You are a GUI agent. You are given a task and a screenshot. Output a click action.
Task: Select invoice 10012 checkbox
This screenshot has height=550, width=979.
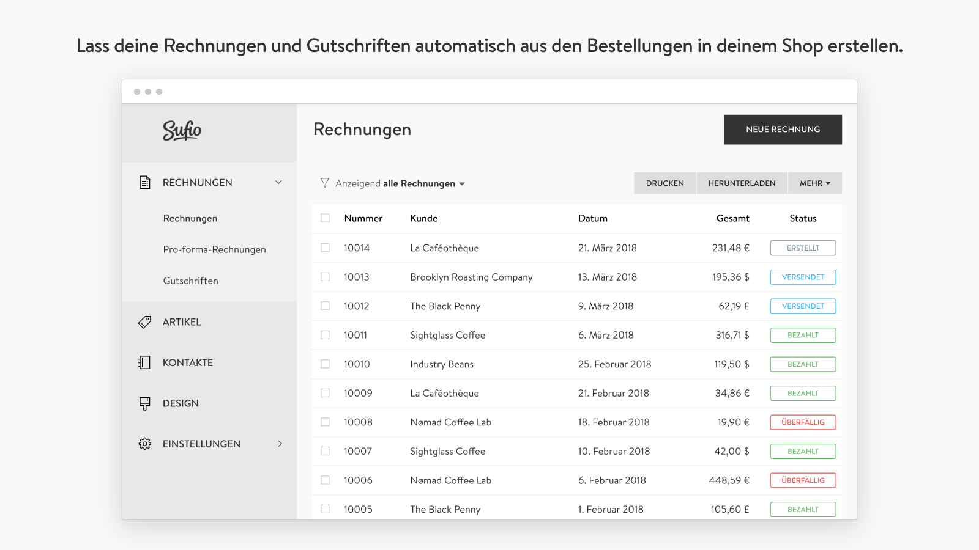[325, 306]
